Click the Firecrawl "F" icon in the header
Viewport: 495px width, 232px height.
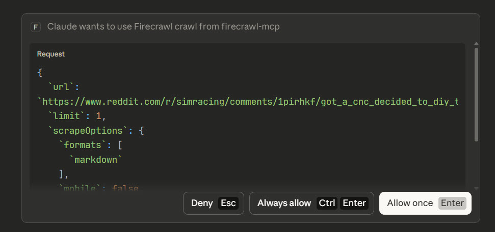36,27
